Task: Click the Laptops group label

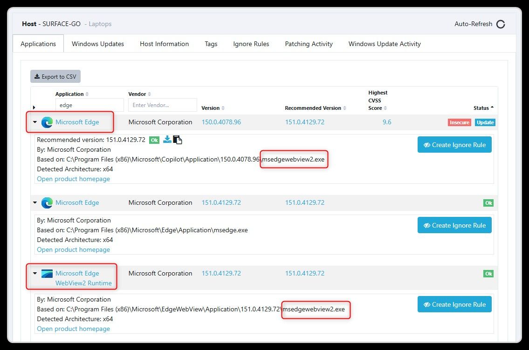Action: coord(100,24)
